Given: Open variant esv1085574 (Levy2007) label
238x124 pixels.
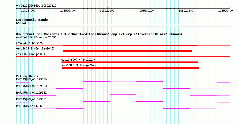Looking at the screenshot, I should pyautogui.click(x=79, y=65).
